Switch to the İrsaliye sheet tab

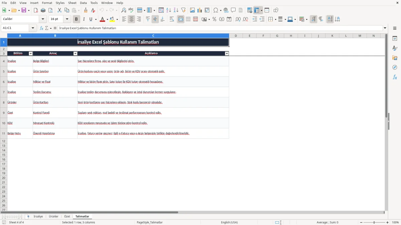click(38, 217)
